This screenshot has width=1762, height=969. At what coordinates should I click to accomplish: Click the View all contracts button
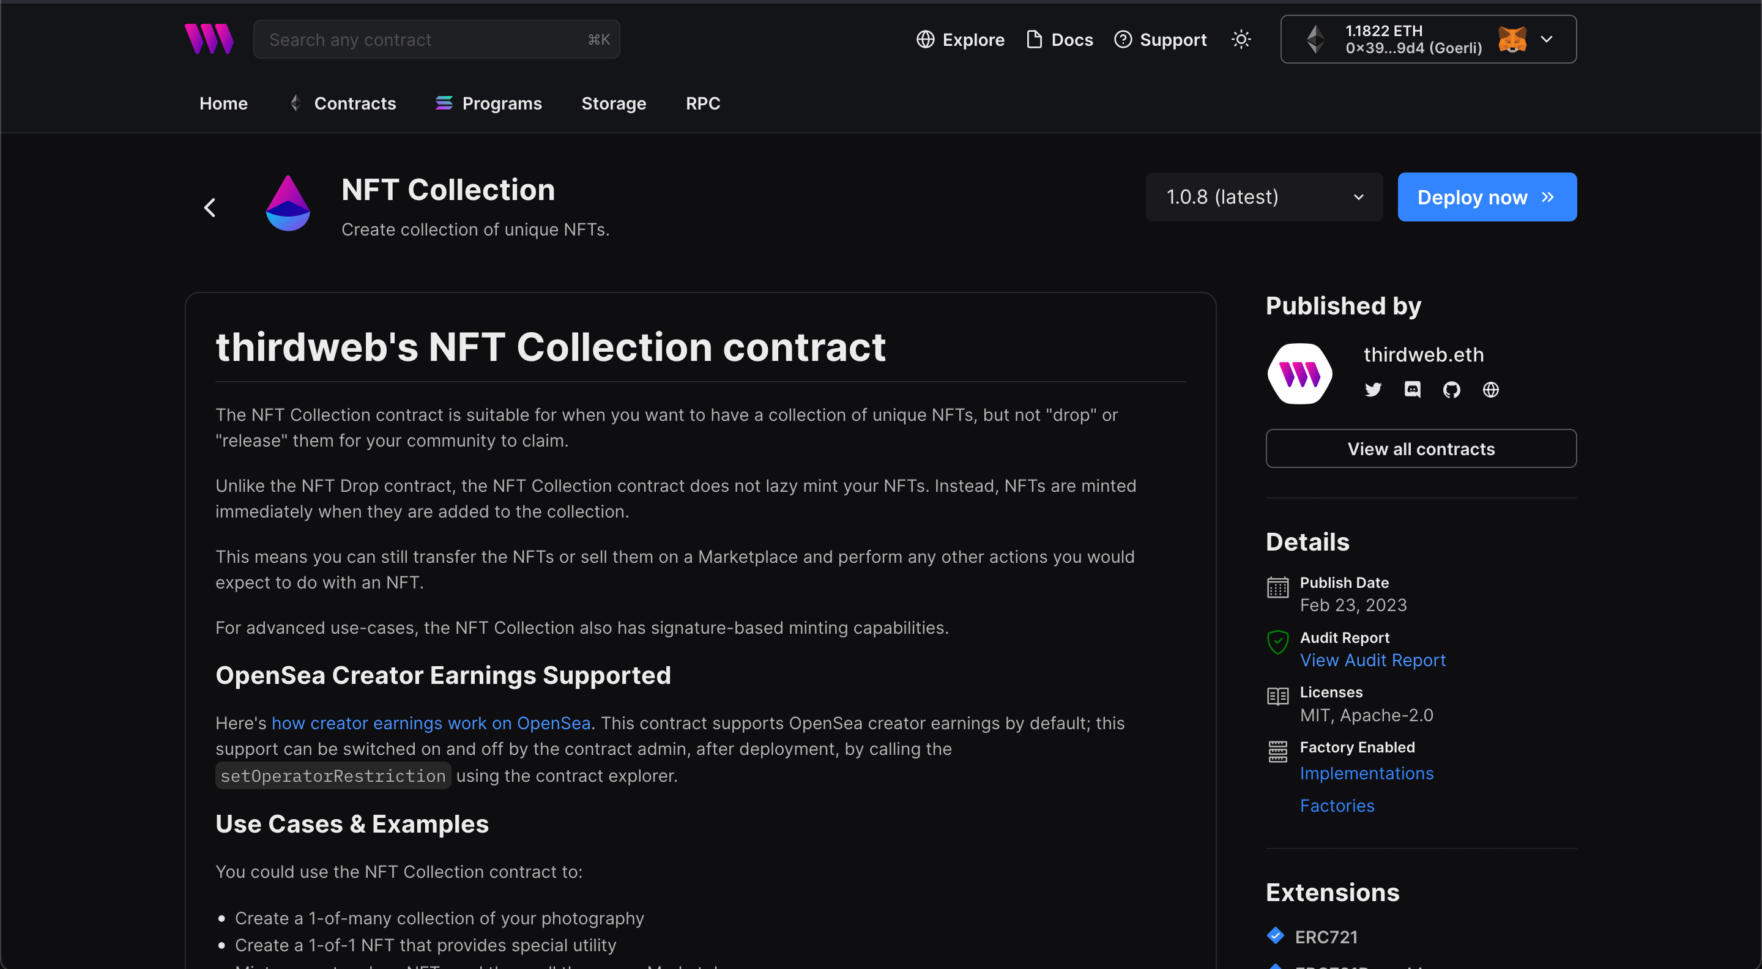pos(1421,448)
